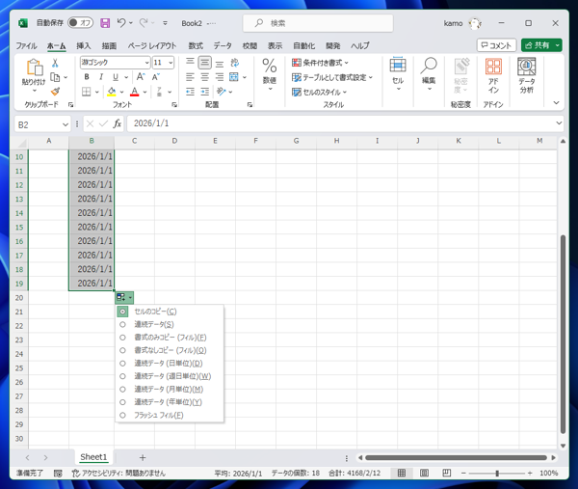Cut selection with scissors icon
Image resolution: width=578 pixels, height=489 pixels.
click(55, 63)
